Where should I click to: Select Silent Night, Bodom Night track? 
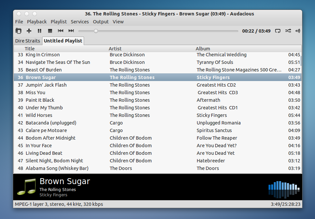click(158, 161)
